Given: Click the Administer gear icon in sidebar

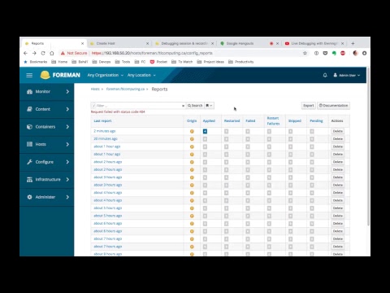Looking at the screenshot, I should tap(29, 197).
